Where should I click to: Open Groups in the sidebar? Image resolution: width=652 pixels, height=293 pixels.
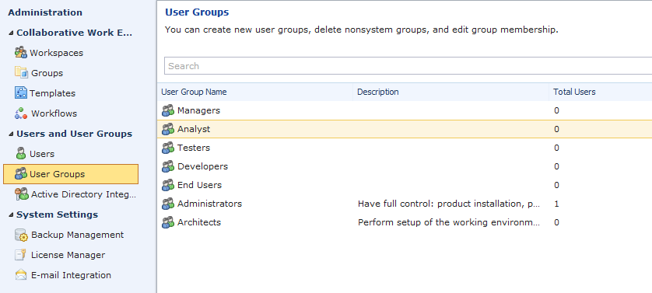coord(47,73)
